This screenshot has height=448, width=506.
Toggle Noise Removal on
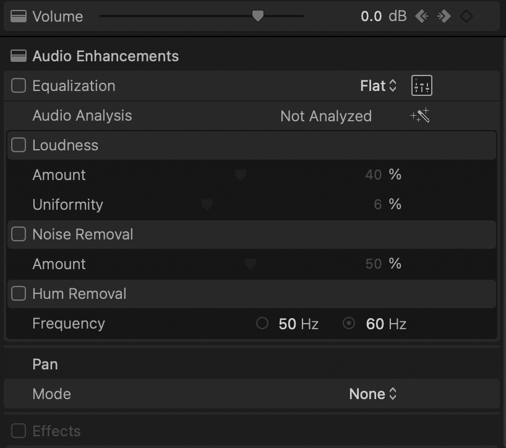pyautogui.click(x=18, y=235)
